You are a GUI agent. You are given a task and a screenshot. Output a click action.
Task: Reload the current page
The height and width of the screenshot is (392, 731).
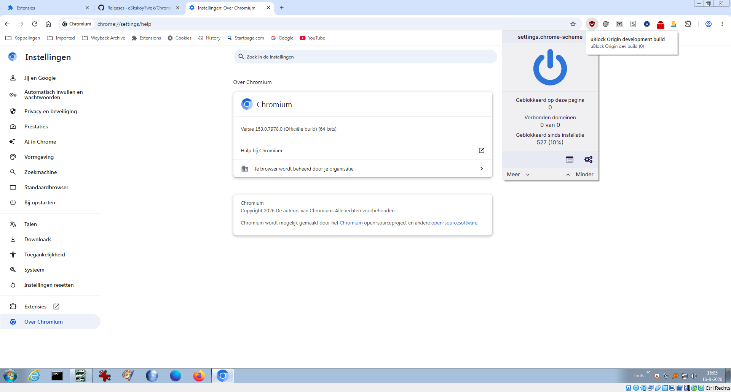tap(35, 24)
